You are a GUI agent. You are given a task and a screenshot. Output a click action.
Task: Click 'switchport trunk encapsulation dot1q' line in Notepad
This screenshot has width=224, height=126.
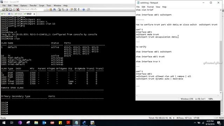(x=156, y=37)
